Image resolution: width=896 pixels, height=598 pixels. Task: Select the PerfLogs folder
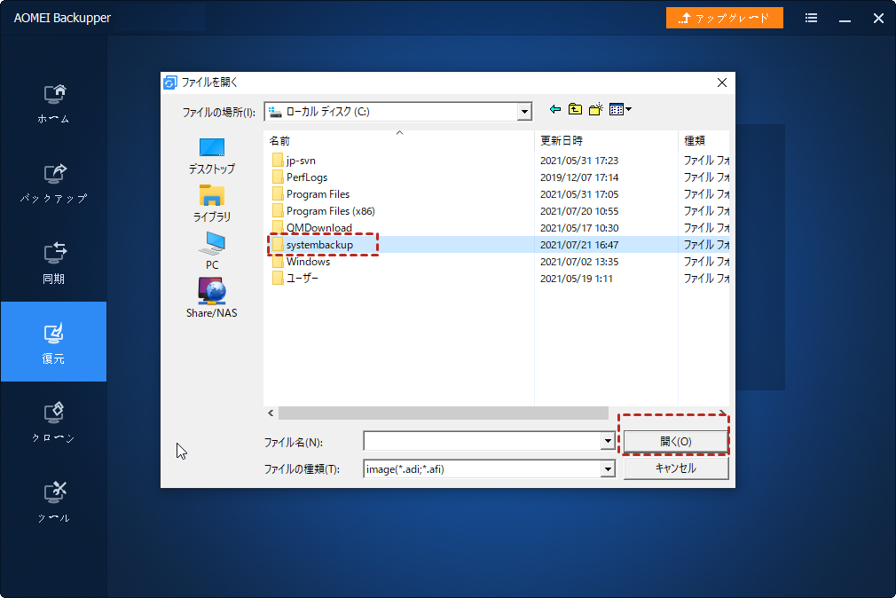[x=300, y=177]
